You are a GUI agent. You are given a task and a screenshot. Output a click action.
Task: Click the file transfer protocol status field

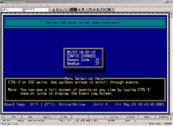(x=20, y=121)
